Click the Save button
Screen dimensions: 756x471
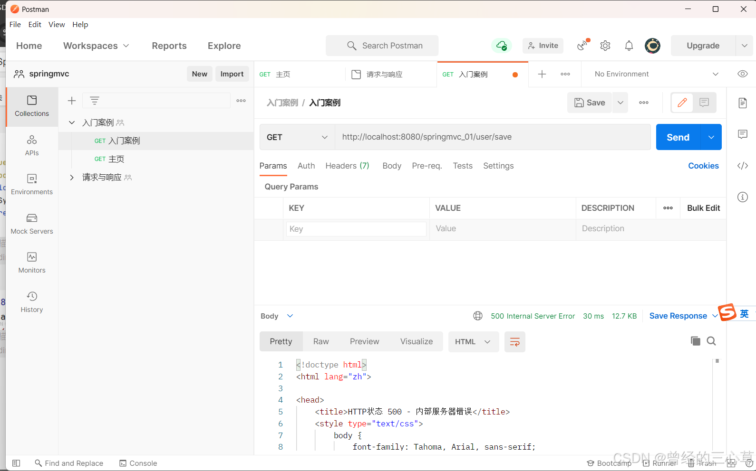(x=590, y=103)
